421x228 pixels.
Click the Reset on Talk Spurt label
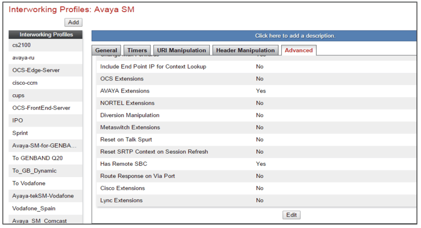pyautogui.click(x=126, y=140)
